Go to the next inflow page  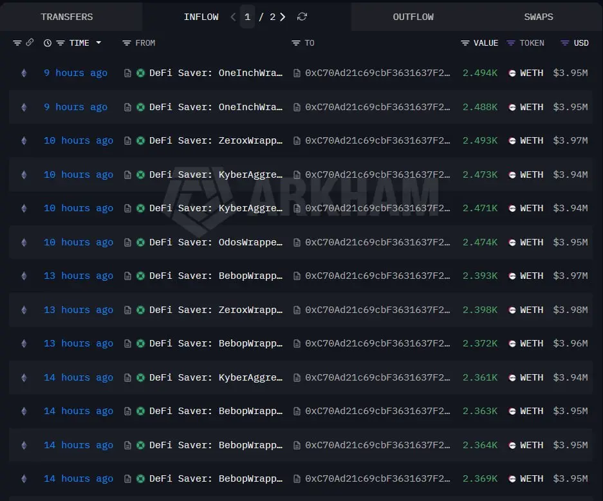283,17
